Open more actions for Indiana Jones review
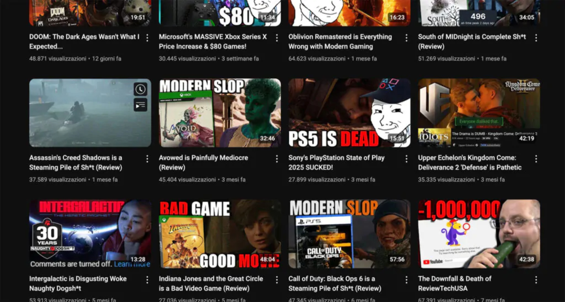Screen dimensions: 565x302 pyautogui.click(x=277, y=280)
